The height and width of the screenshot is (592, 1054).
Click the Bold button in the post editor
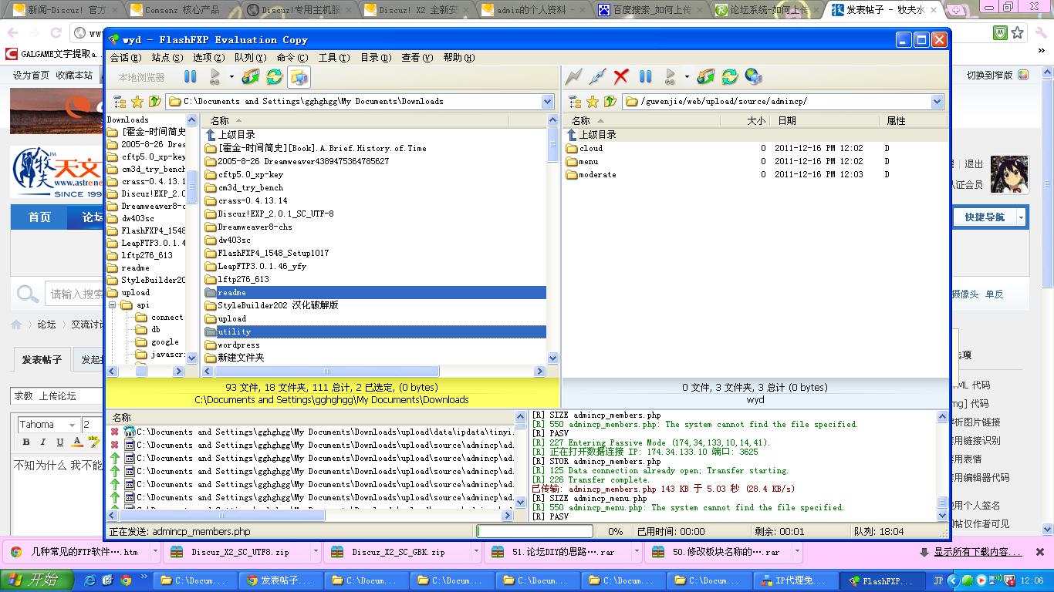click(x=26, y=442)
